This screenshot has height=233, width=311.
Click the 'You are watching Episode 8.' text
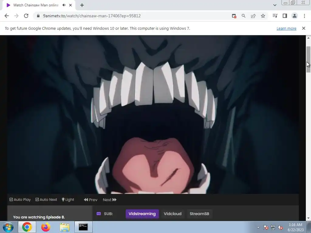pos(39,217)
